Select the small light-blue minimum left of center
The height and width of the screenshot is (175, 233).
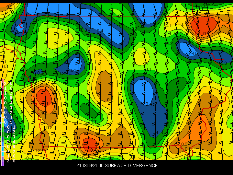point(75,63)
